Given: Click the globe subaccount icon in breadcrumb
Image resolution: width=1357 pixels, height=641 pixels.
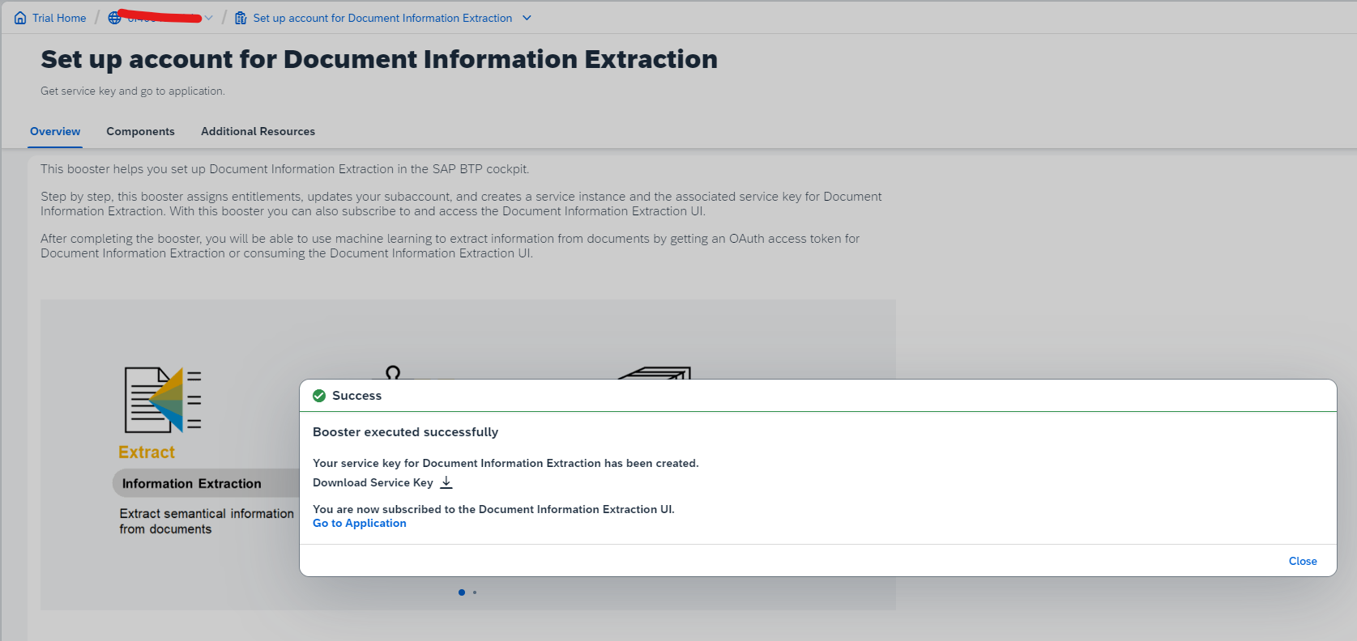Looking at the screenshot, I should (114, 18).
